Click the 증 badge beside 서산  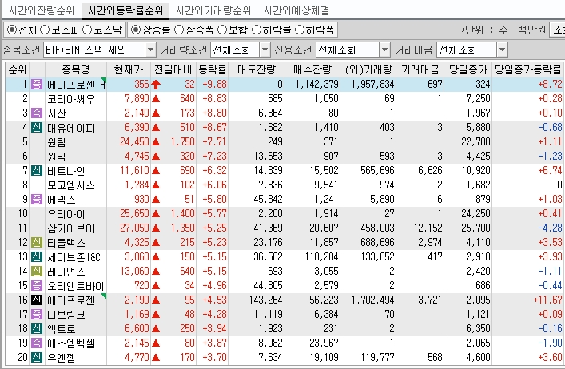(x=37, y=113)
